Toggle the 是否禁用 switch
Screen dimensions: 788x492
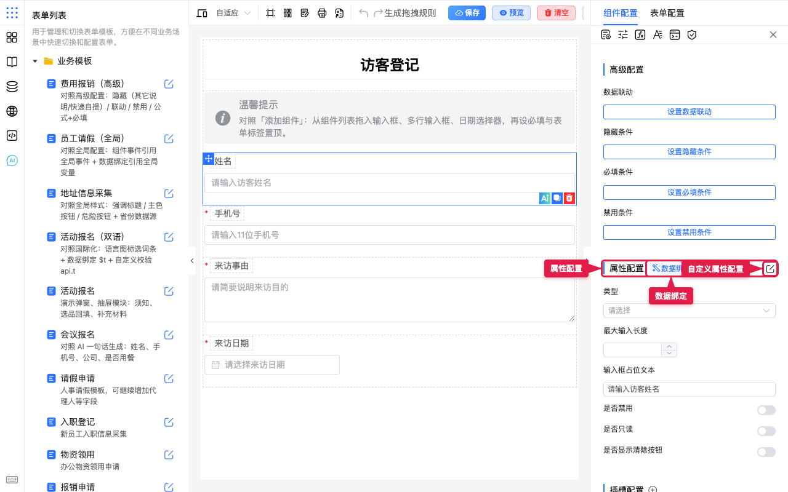766,410
